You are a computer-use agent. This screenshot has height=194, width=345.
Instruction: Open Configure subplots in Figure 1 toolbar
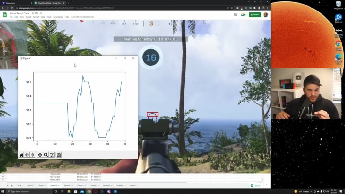point(52,155)
